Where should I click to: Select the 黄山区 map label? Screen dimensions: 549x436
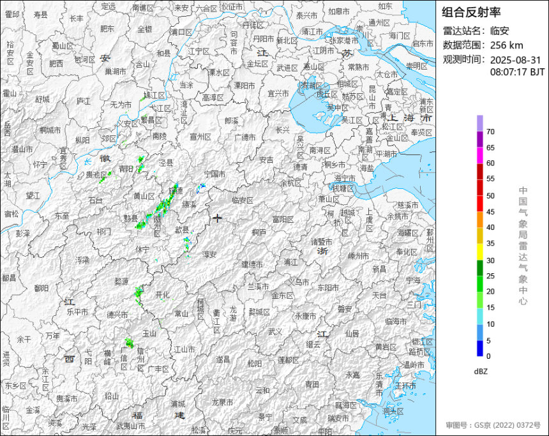click(144, 196)
